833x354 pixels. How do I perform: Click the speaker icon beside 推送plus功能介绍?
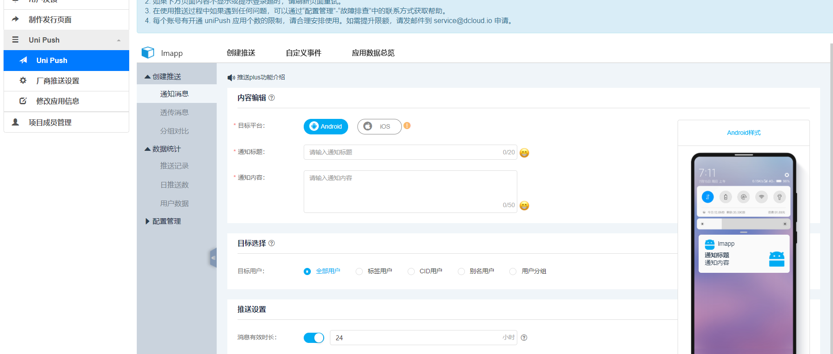coord(231,78)
